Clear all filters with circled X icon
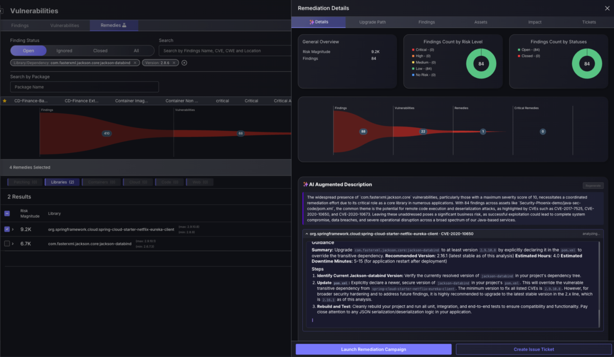 click(184, 62)
